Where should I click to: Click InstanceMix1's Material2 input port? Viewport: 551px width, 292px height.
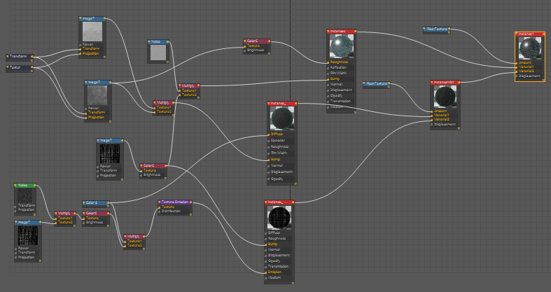(x=432, y=120)
